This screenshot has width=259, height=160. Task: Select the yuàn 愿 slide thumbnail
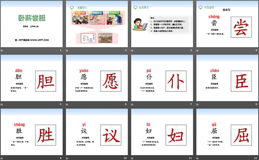(97, 78)
